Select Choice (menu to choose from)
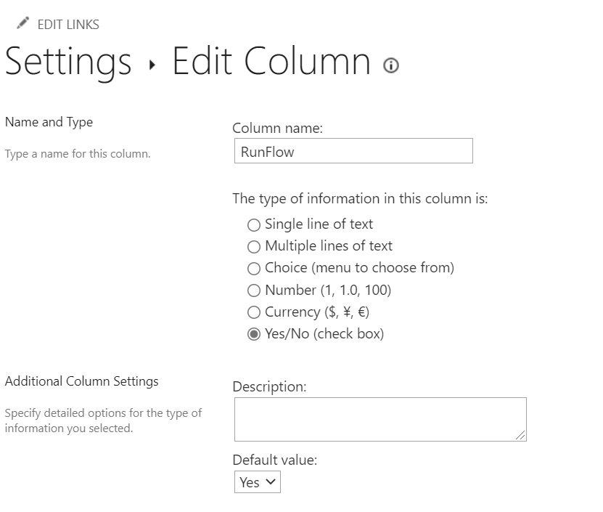 pyautogui.click(x=253, y=268)
